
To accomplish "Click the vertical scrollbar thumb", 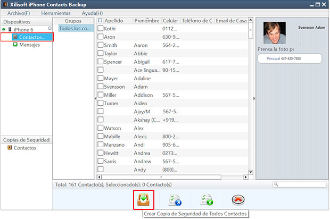I will tap(251, 30).
